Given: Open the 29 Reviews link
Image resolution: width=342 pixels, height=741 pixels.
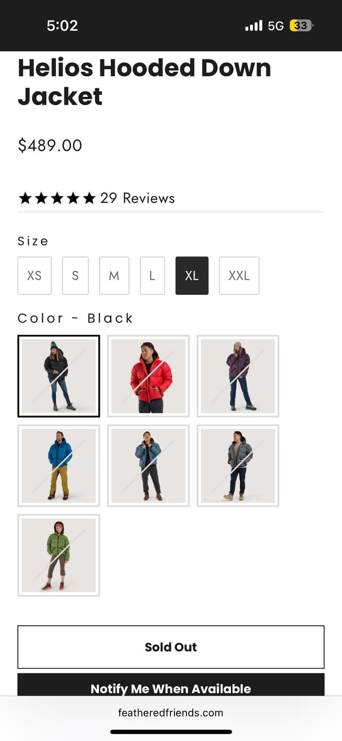Looking at the screenshot, I should point(137,198).
